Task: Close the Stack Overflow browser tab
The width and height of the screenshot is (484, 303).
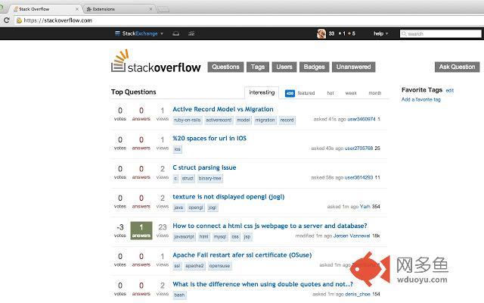Action: click(77, 9)
